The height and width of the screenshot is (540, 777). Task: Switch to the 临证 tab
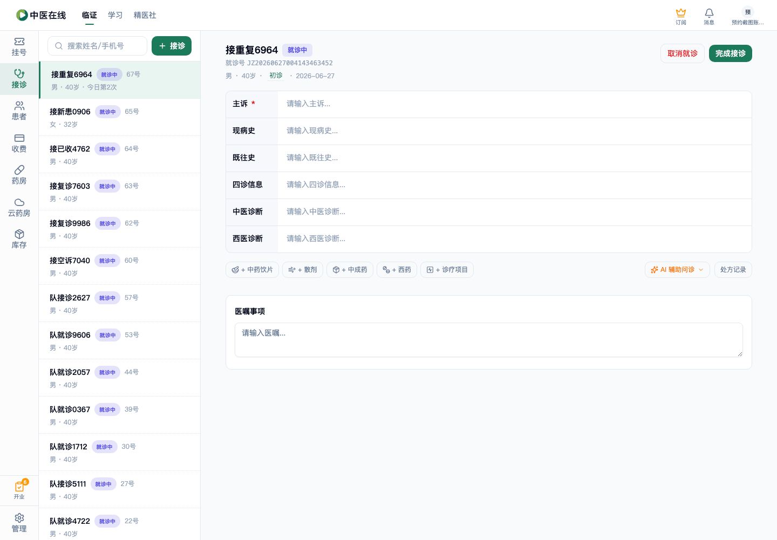pos(90,15)
